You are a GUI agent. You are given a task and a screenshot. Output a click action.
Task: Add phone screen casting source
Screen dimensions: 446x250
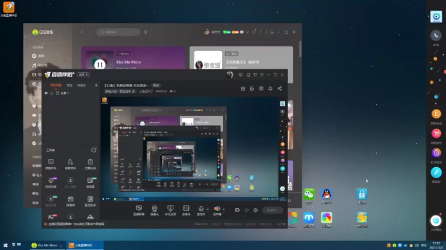click(x=171, y=211)
